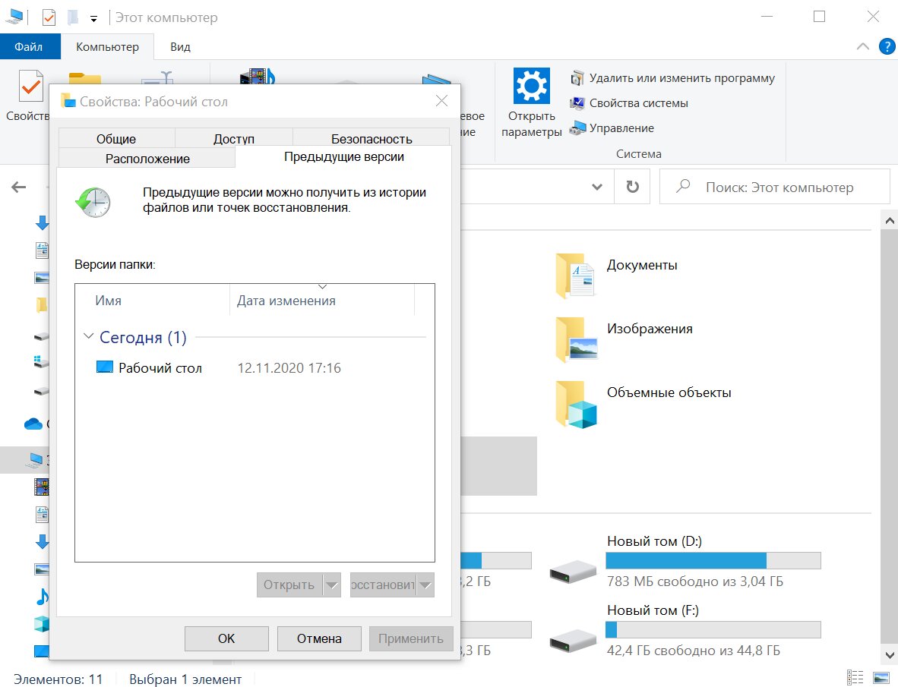Click the back navigation arrow

coord(19,187)
